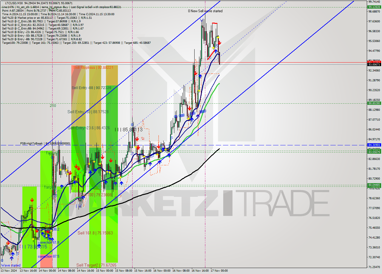Click the '| | | 85.83113' point label

[129, 130]
